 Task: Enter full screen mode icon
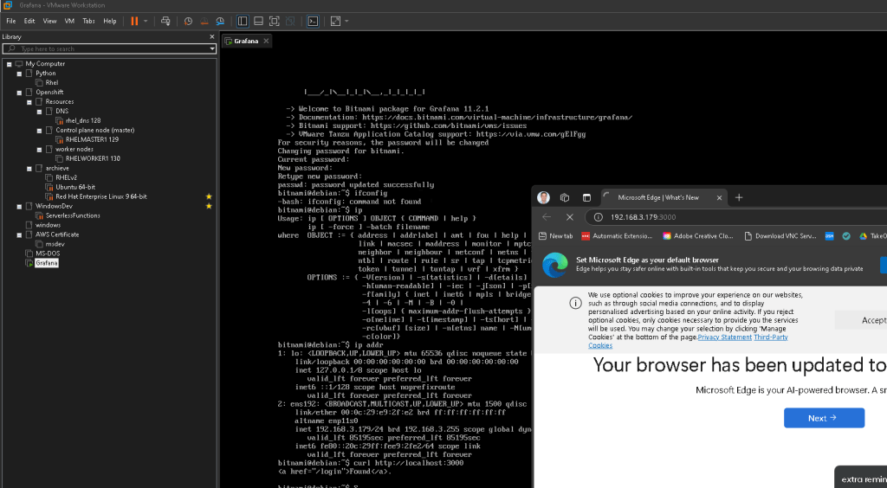pos(275,21)
